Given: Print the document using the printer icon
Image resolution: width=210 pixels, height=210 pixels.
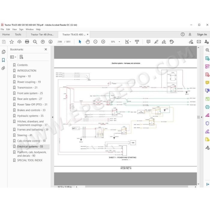Looking at the screenshot, I should click(x=27, y=42).
